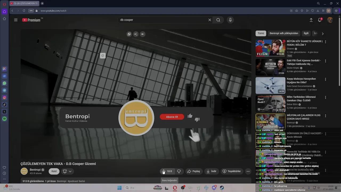Open sidebar more options dots
341x192 pixels.
click(4, 179)
